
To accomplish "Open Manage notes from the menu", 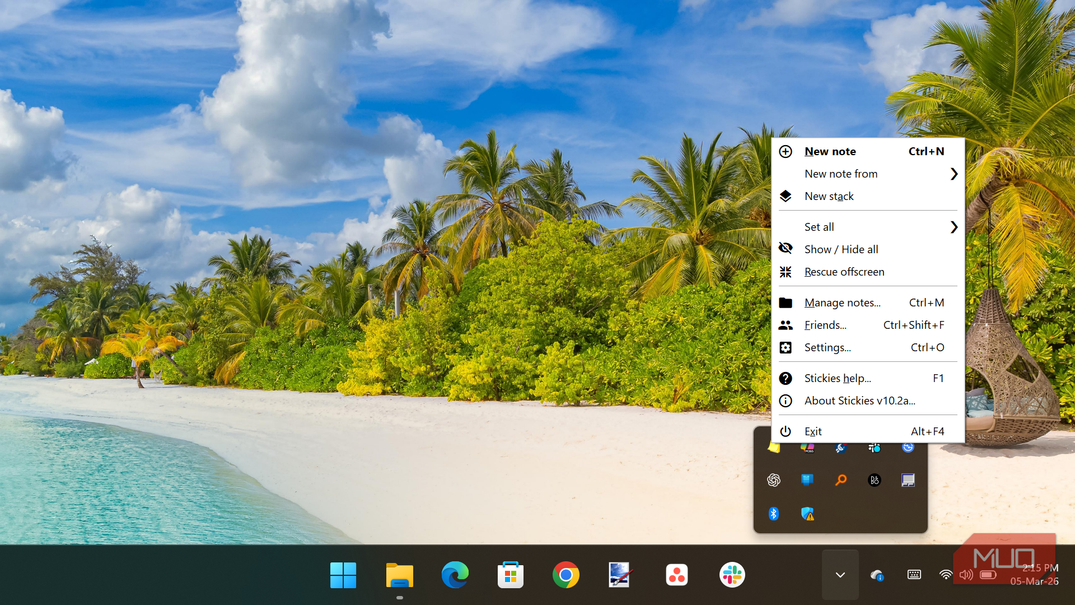I will point(867,302).
